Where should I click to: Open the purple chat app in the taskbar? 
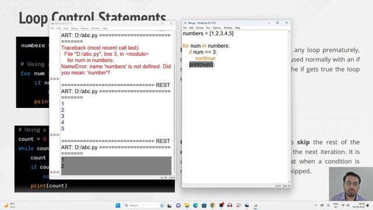(x=178, y=205)
